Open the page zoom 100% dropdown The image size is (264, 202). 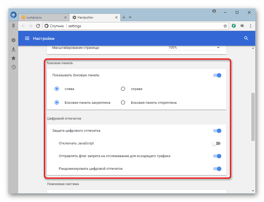(195, 48)
